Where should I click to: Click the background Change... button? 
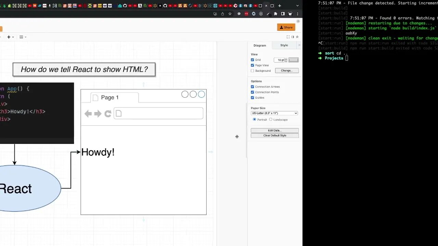pyautogui.click(x=287, y=71)
